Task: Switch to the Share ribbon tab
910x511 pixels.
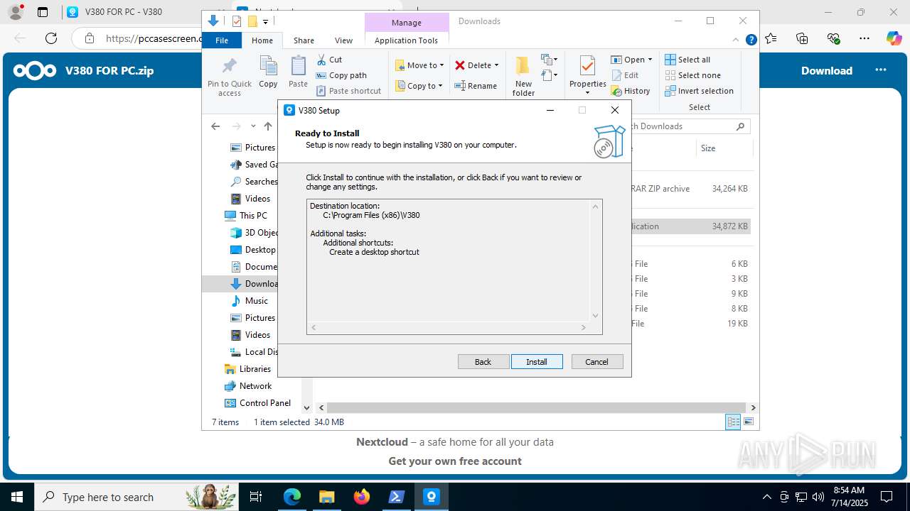Action: [304, 40]
